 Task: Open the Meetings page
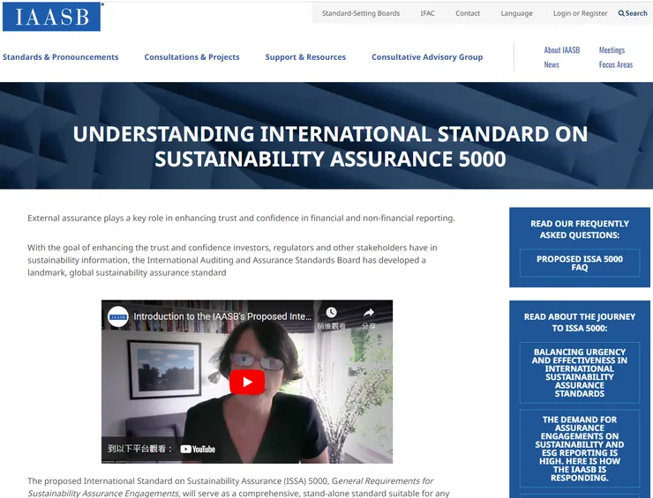coord(612,50)
